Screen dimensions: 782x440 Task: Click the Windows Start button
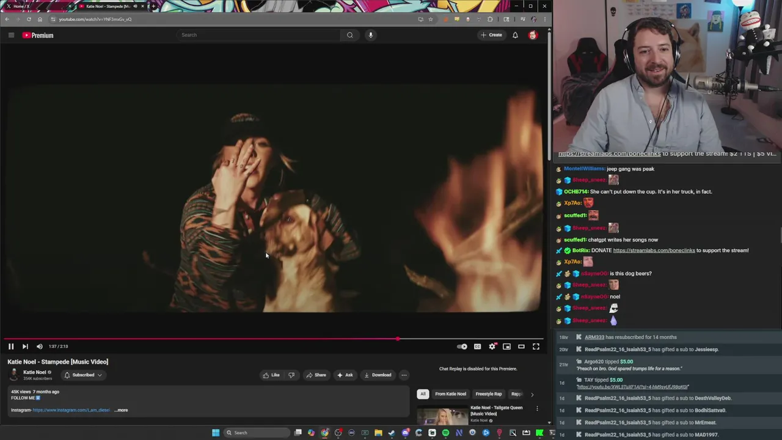pyautogui.click(x=216, y=433)
